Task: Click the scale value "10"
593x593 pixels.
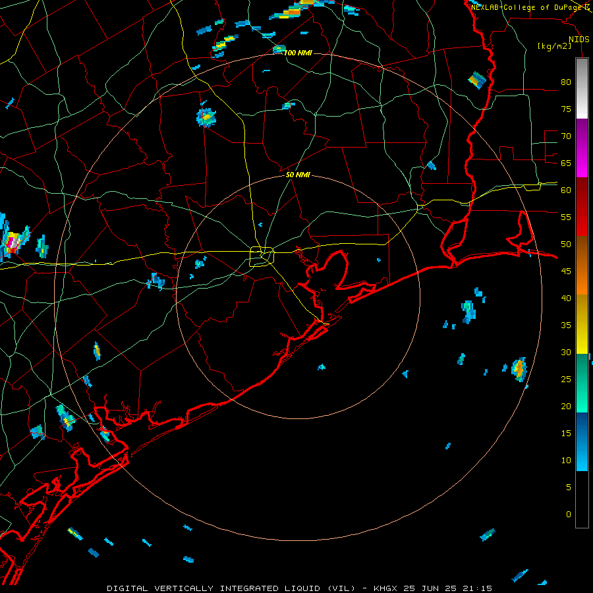Action: click(566, 461)
